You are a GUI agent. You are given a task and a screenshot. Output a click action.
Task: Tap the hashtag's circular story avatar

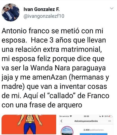pos(67,131)
